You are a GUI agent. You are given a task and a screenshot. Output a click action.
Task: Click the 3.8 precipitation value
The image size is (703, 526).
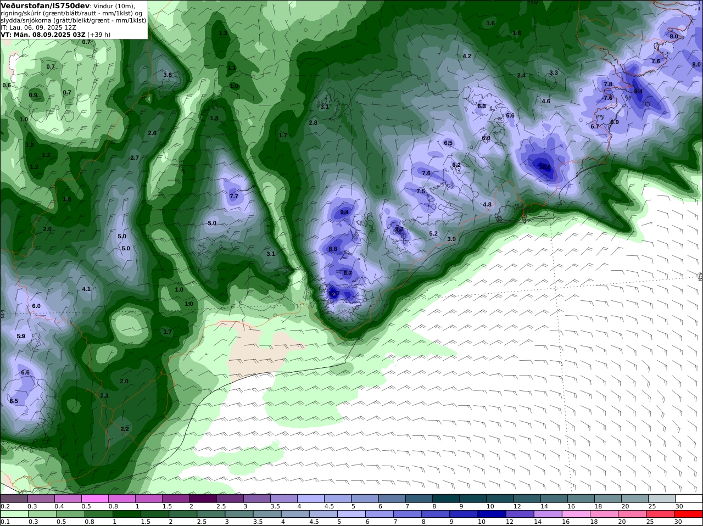[168, 75]
